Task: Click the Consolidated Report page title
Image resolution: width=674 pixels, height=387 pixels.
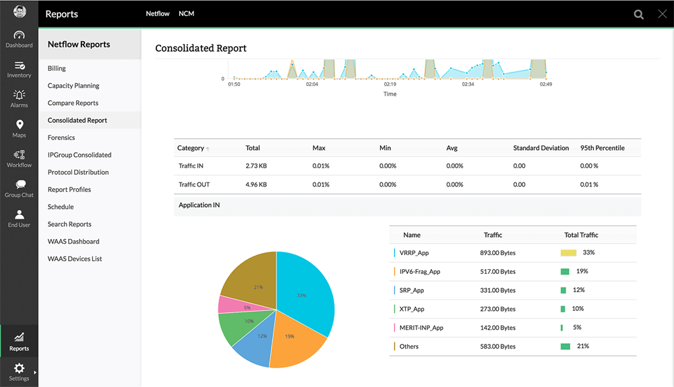Action: tap(201, 48)
